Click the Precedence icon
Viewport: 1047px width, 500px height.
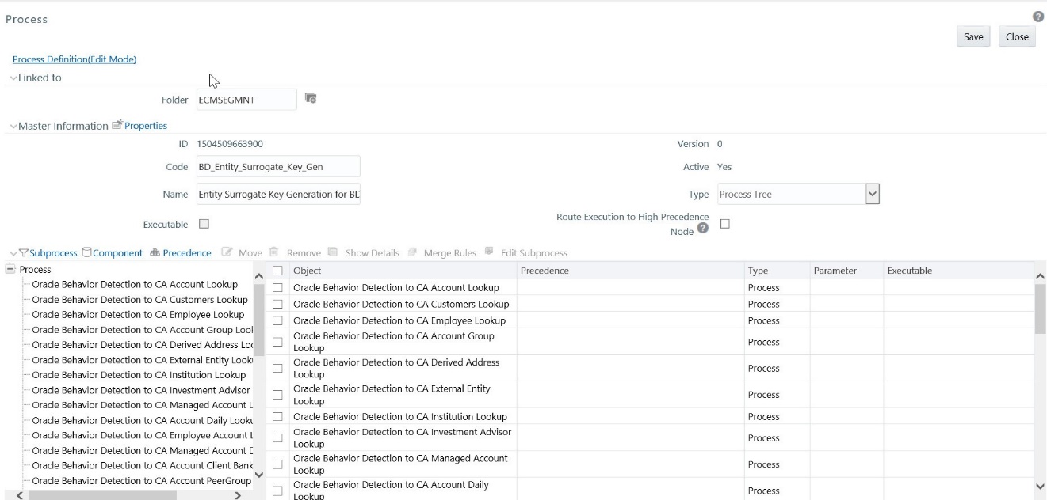(154, 252)
